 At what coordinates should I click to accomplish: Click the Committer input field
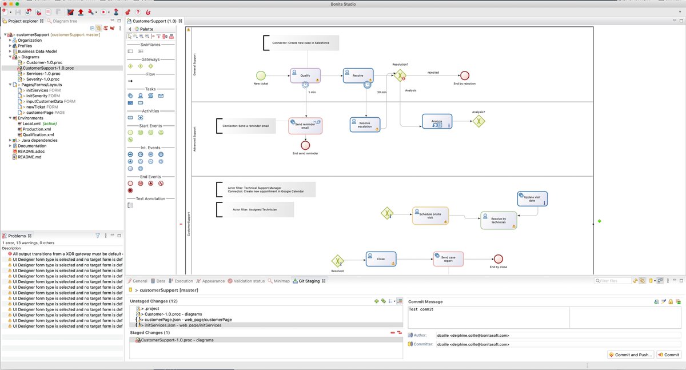[x=559, y=344]
